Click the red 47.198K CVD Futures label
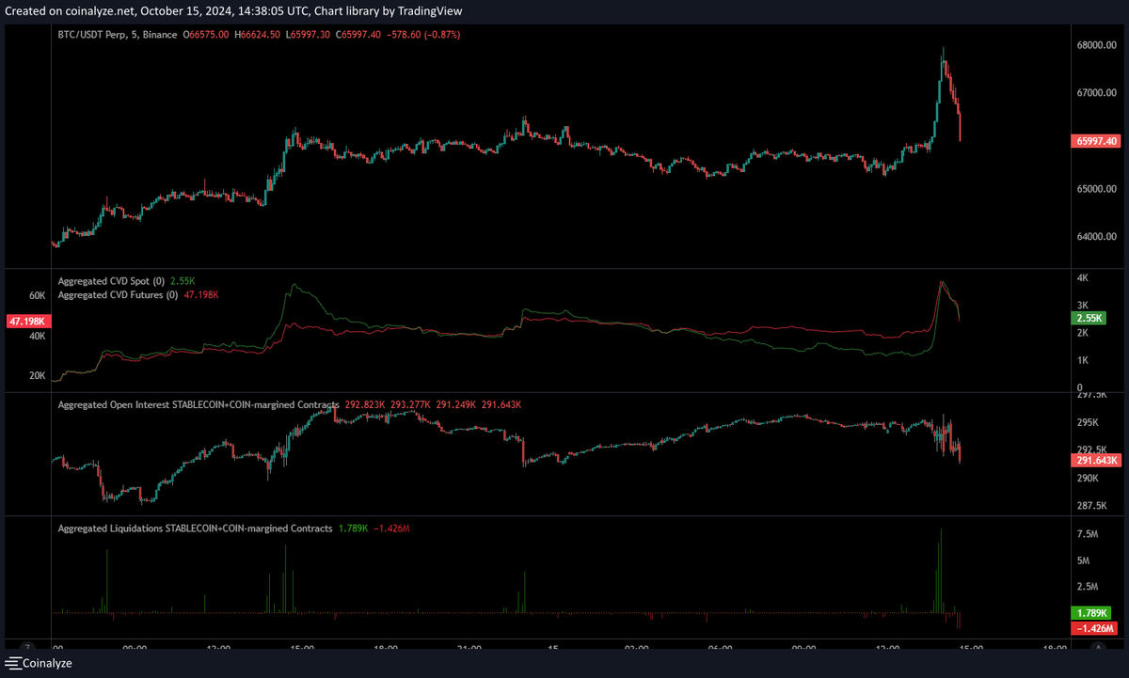The width and height of the screenshot is (1129, 678). (x=28, y=321)
